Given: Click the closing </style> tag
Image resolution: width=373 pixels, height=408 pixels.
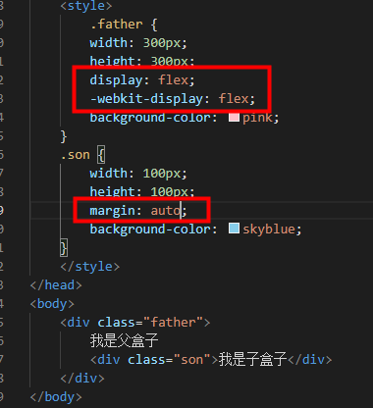Looking at the screenshot, I should [90, 267].
